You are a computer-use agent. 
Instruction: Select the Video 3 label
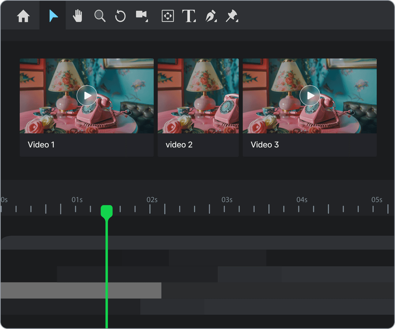(264, 145)
